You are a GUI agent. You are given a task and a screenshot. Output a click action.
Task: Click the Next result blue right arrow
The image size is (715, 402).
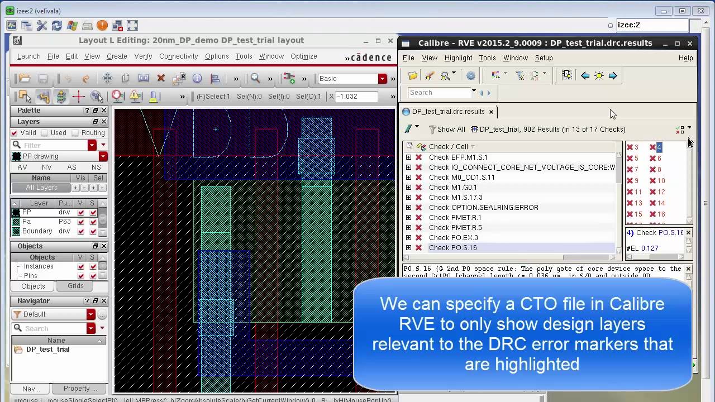click(613, 75)
